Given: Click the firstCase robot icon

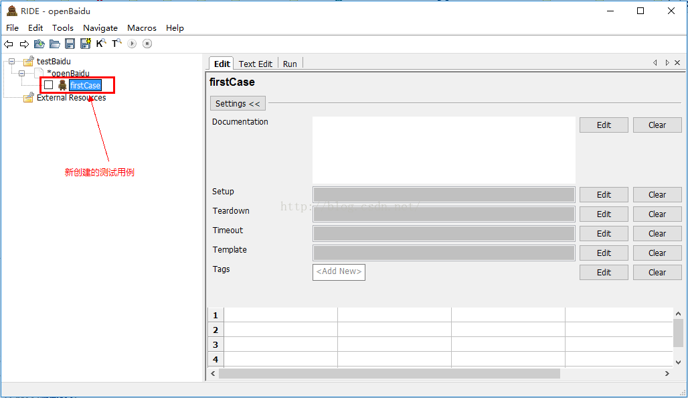Looking at the screenshot, I should tap(62, 85).
